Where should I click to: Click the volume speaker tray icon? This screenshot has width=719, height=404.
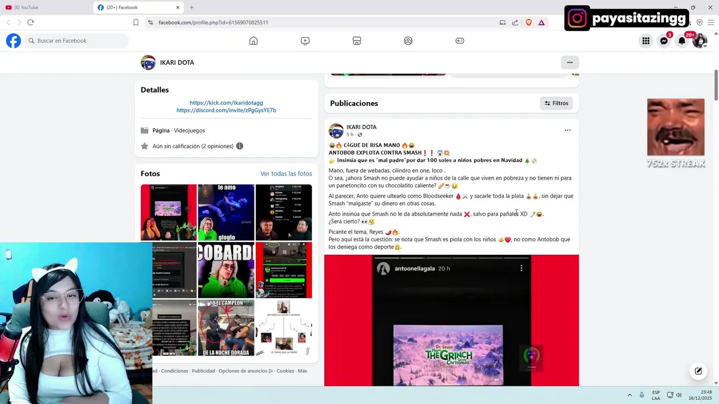679,395
